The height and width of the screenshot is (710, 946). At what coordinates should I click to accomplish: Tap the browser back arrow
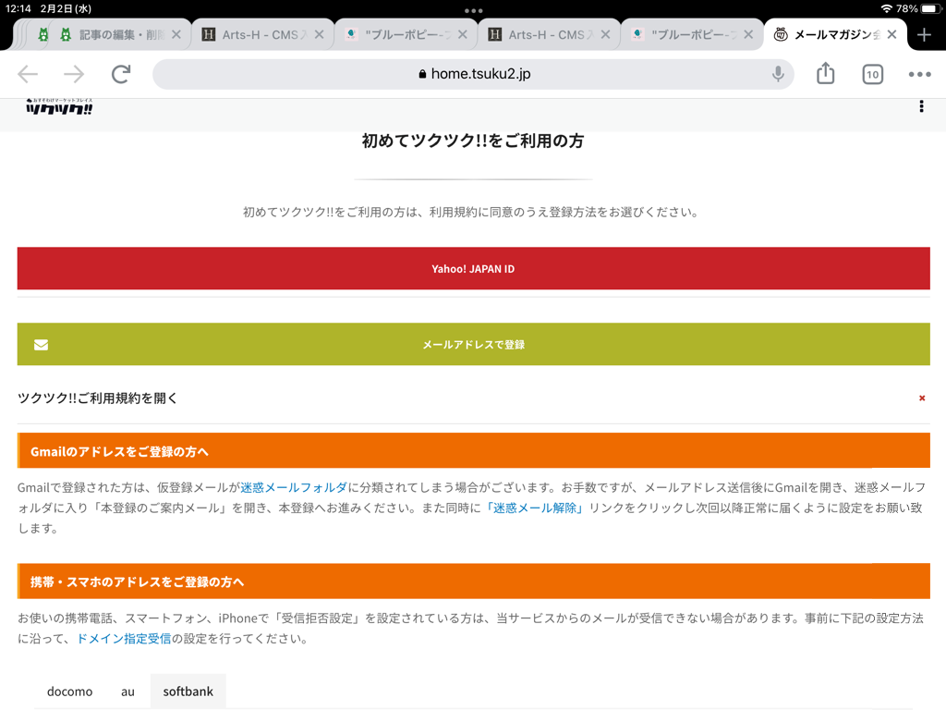[x=28, y=75]
